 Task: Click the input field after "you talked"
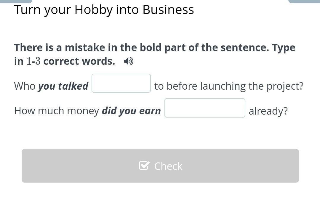[121, 83]
